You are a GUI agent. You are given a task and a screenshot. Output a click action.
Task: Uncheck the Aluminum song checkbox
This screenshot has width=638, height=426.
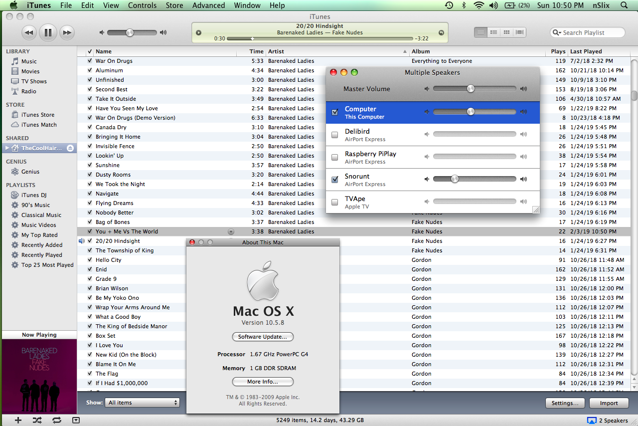90,70
